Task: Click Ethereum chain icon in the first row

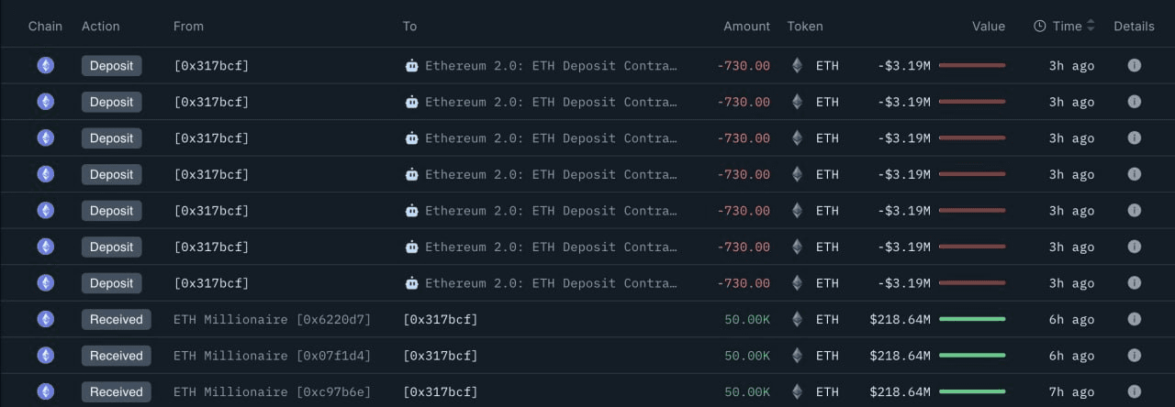Action: (x=45, y=65)
